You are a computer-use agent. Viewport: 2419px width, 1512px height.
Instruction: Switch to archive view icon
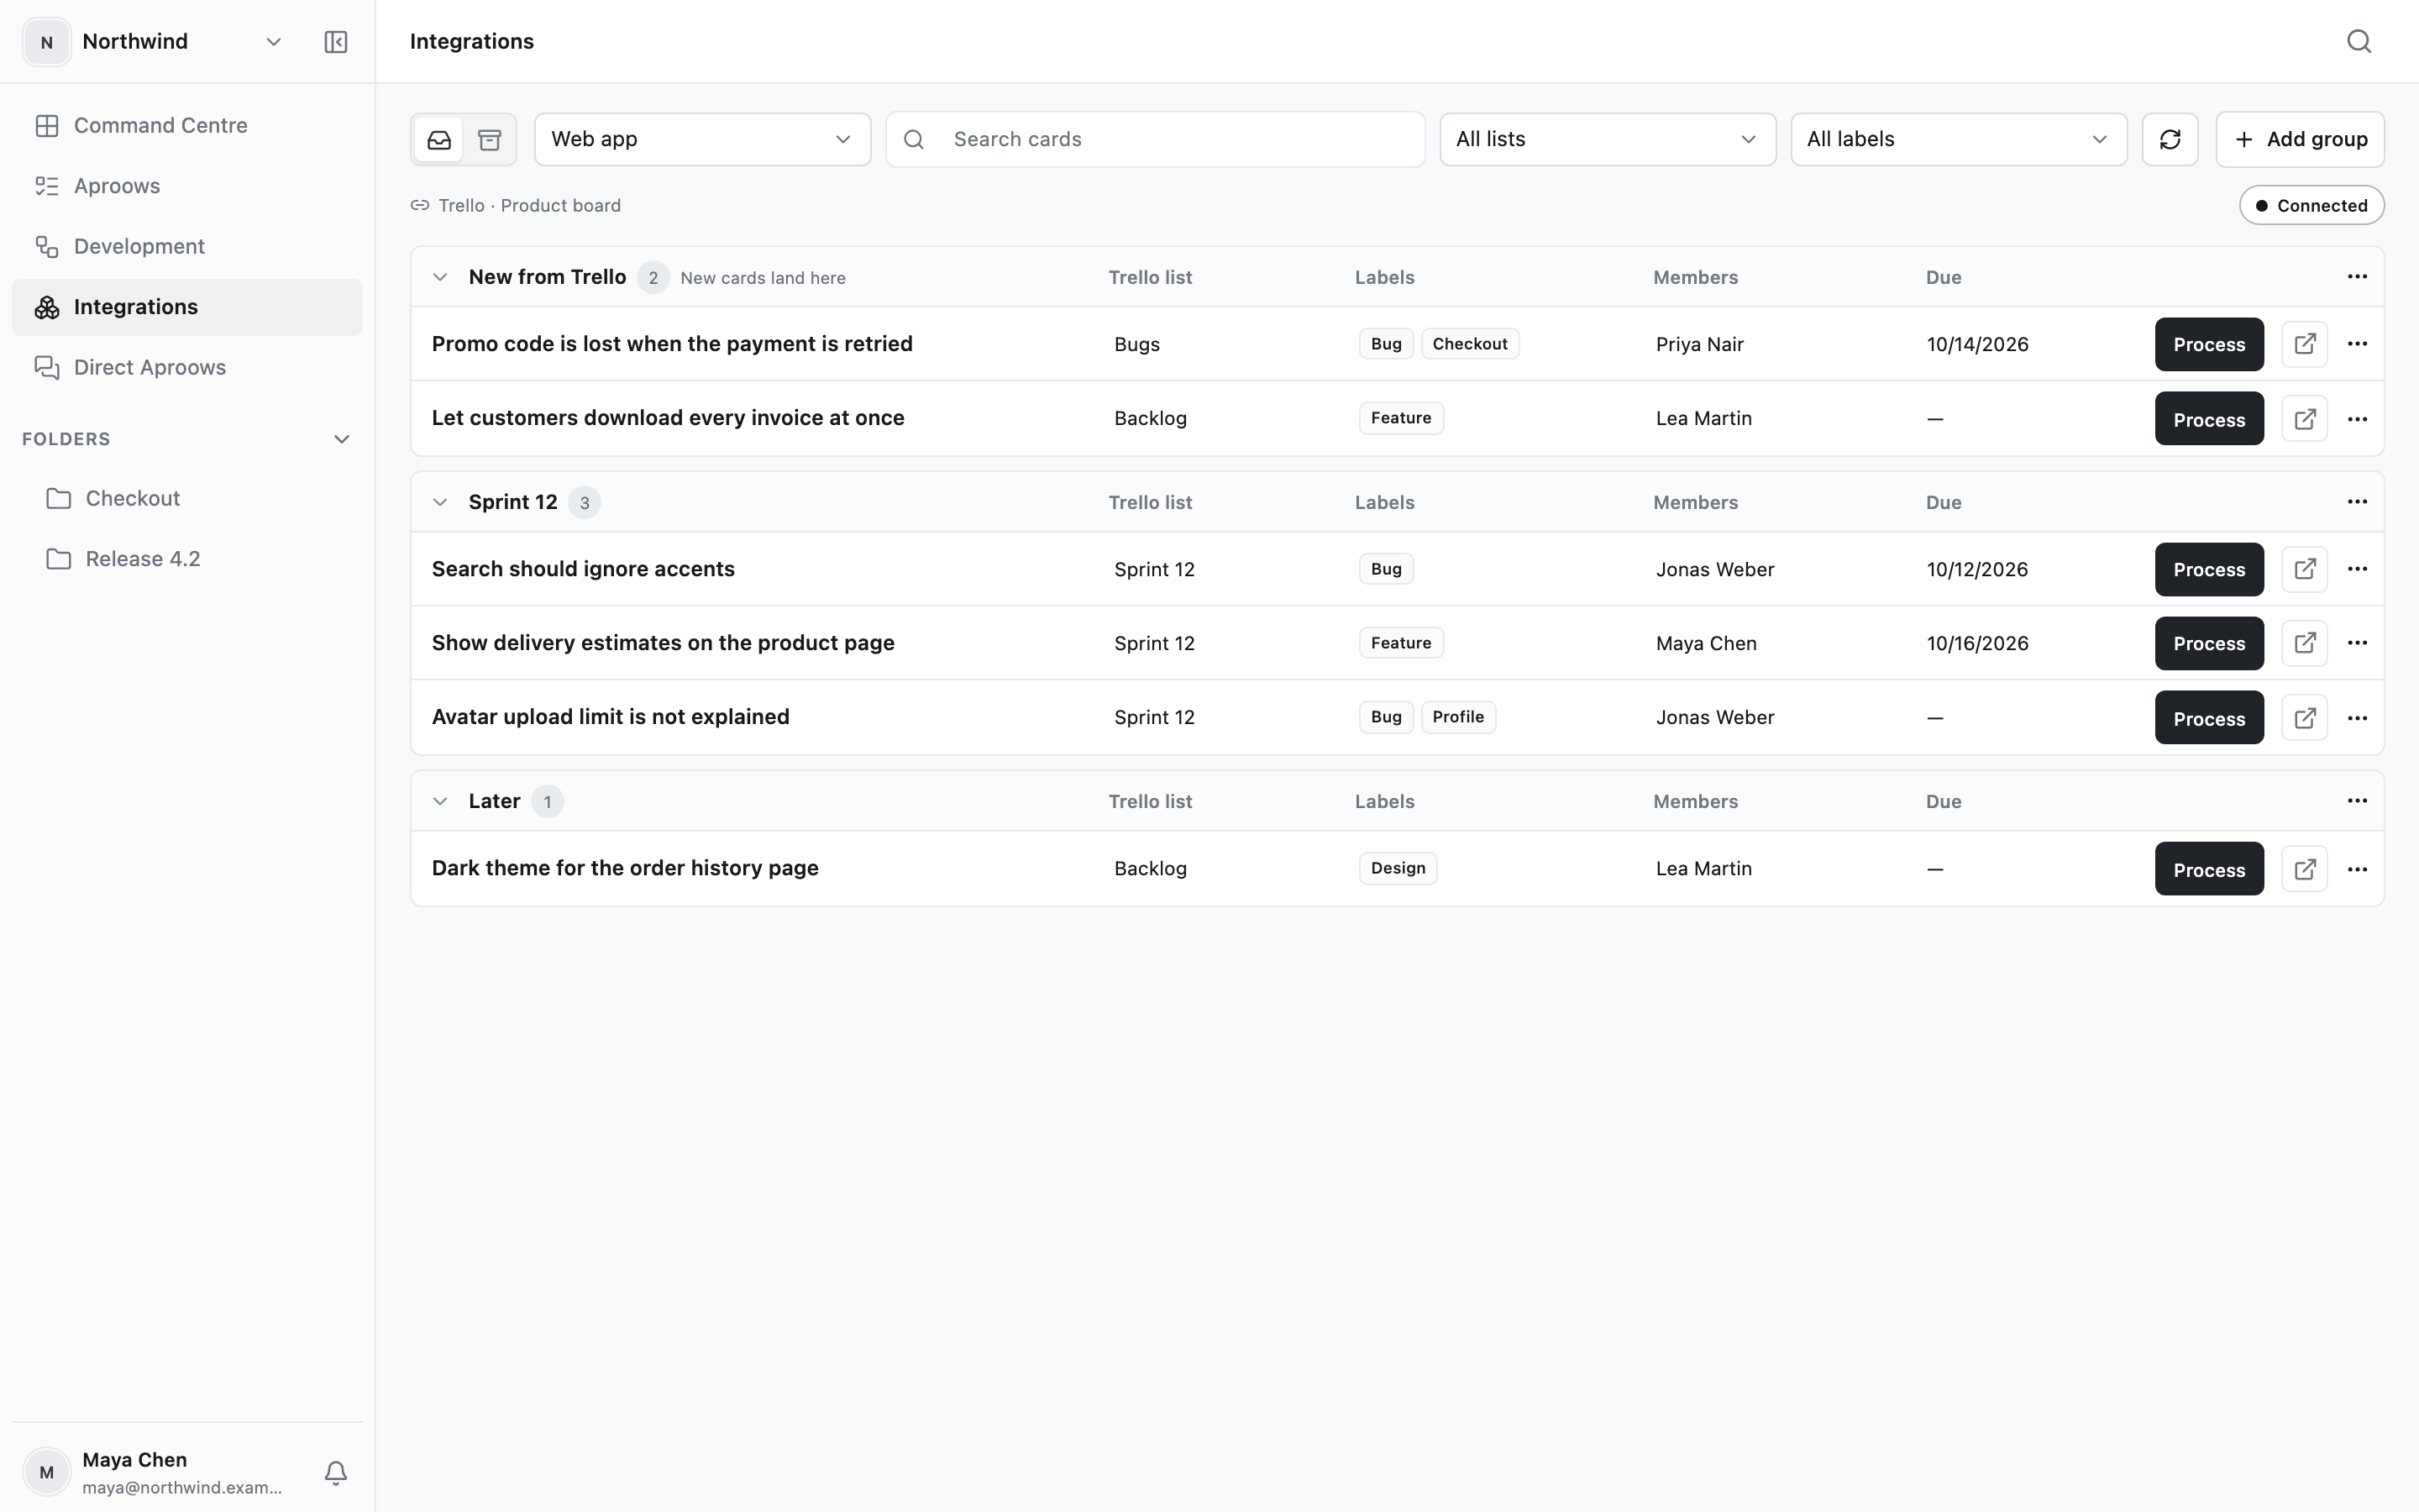coord(490,139)
